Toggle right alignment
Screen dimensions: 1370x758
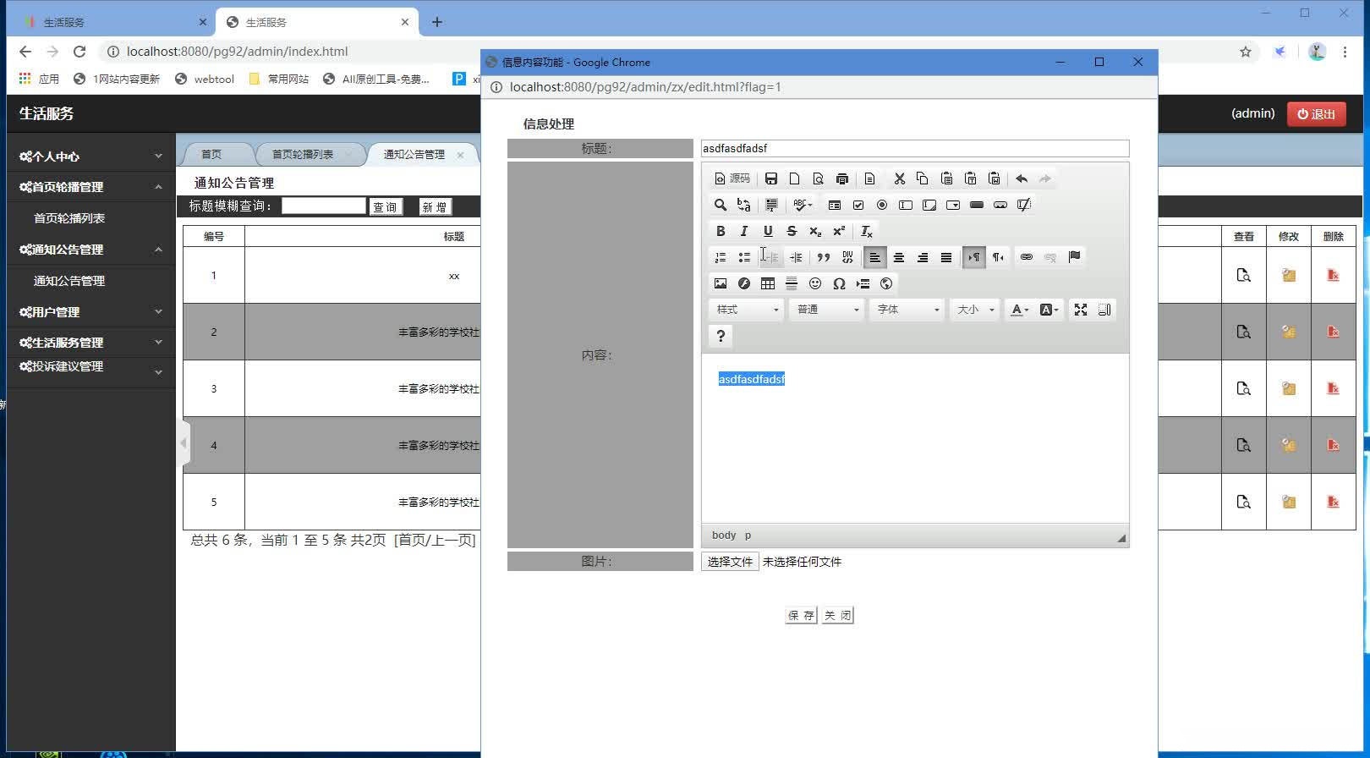tap(923, 257)
